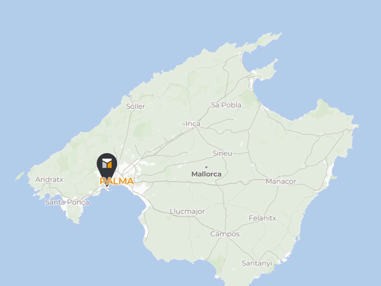Click the small islet west of Andratx
This screenshot has width=381, height=286.
pyautogui.click(x=20, y=176)
